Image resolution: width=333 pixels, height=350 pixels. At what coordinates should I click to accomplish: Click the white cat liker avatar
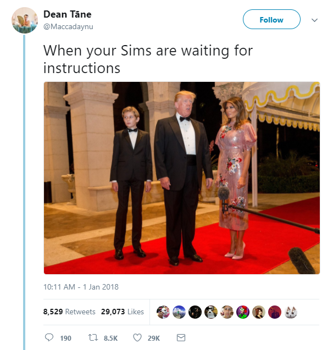click(x=291, y=312)
